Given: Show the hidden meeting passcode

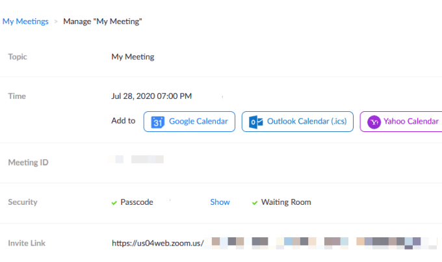Looking at the screenshot, I should pos(220,202).
